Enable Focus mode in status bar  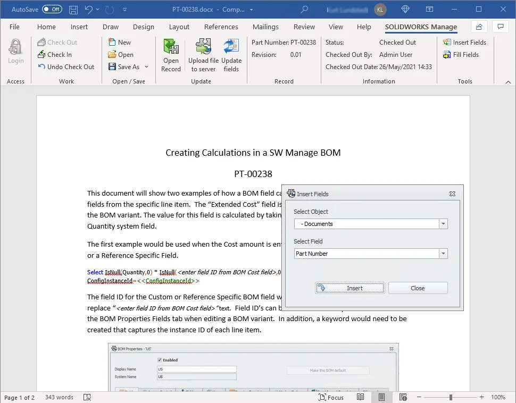click(x=331, y=397)
